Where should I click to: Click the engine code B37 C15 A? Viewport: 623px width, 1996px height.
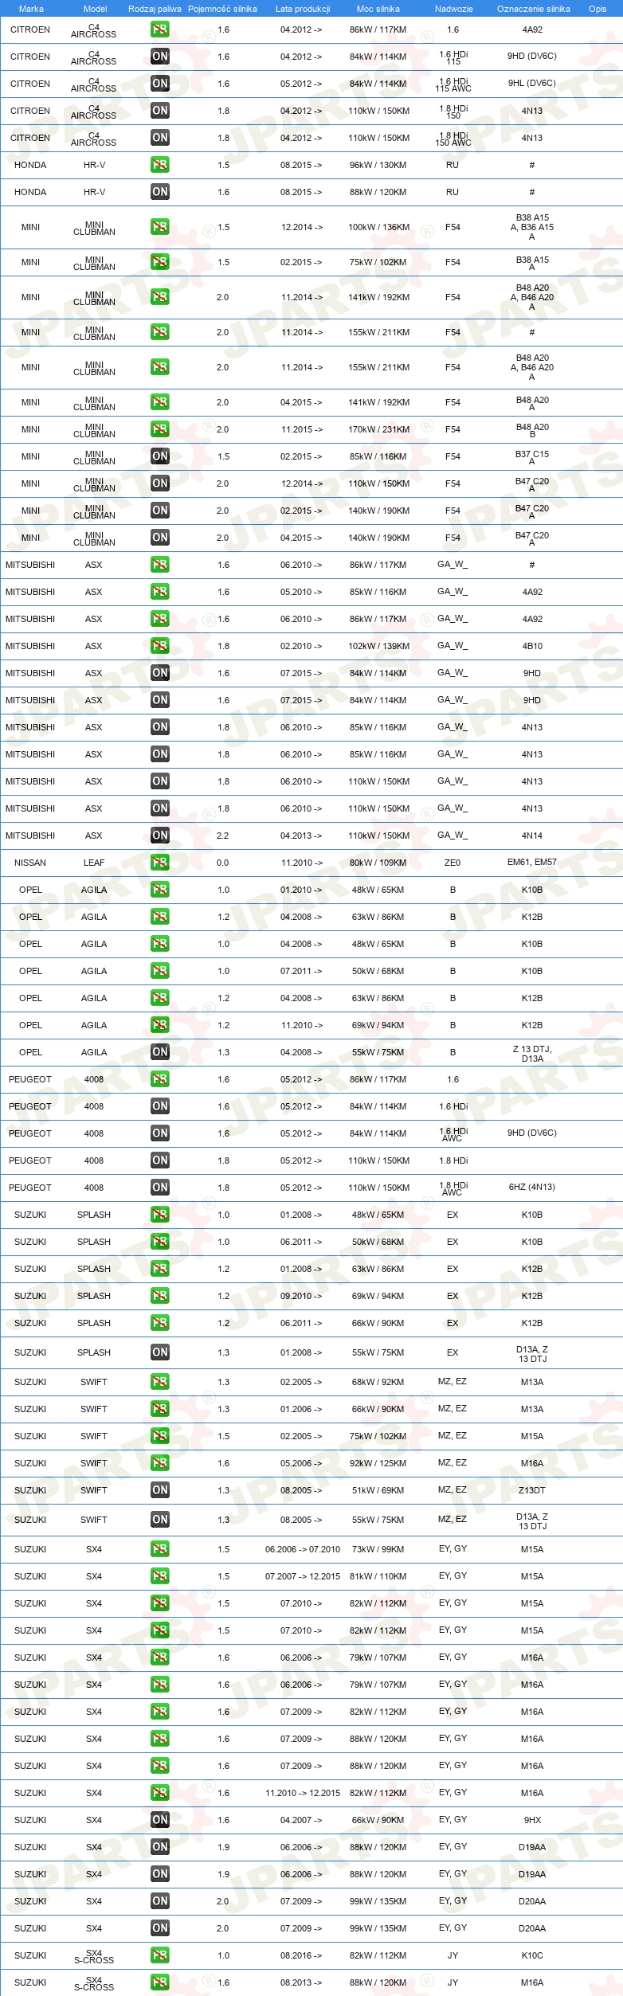532,457
